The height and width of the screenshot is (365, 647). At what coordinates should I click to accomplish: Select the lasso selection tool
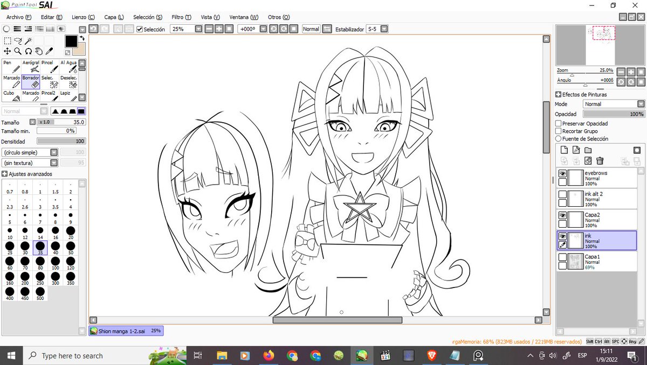[x=18, y=40]
